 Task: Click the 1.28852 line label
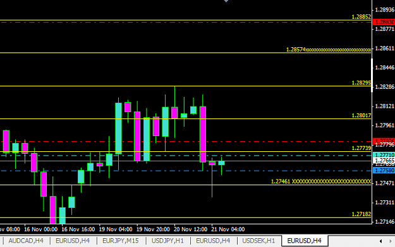click(x=362, y=17)
